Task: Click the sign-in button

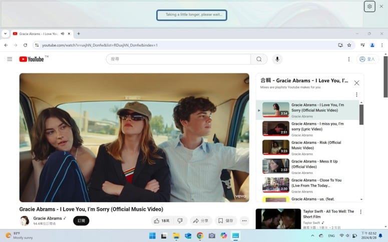Action: point(367,59)
